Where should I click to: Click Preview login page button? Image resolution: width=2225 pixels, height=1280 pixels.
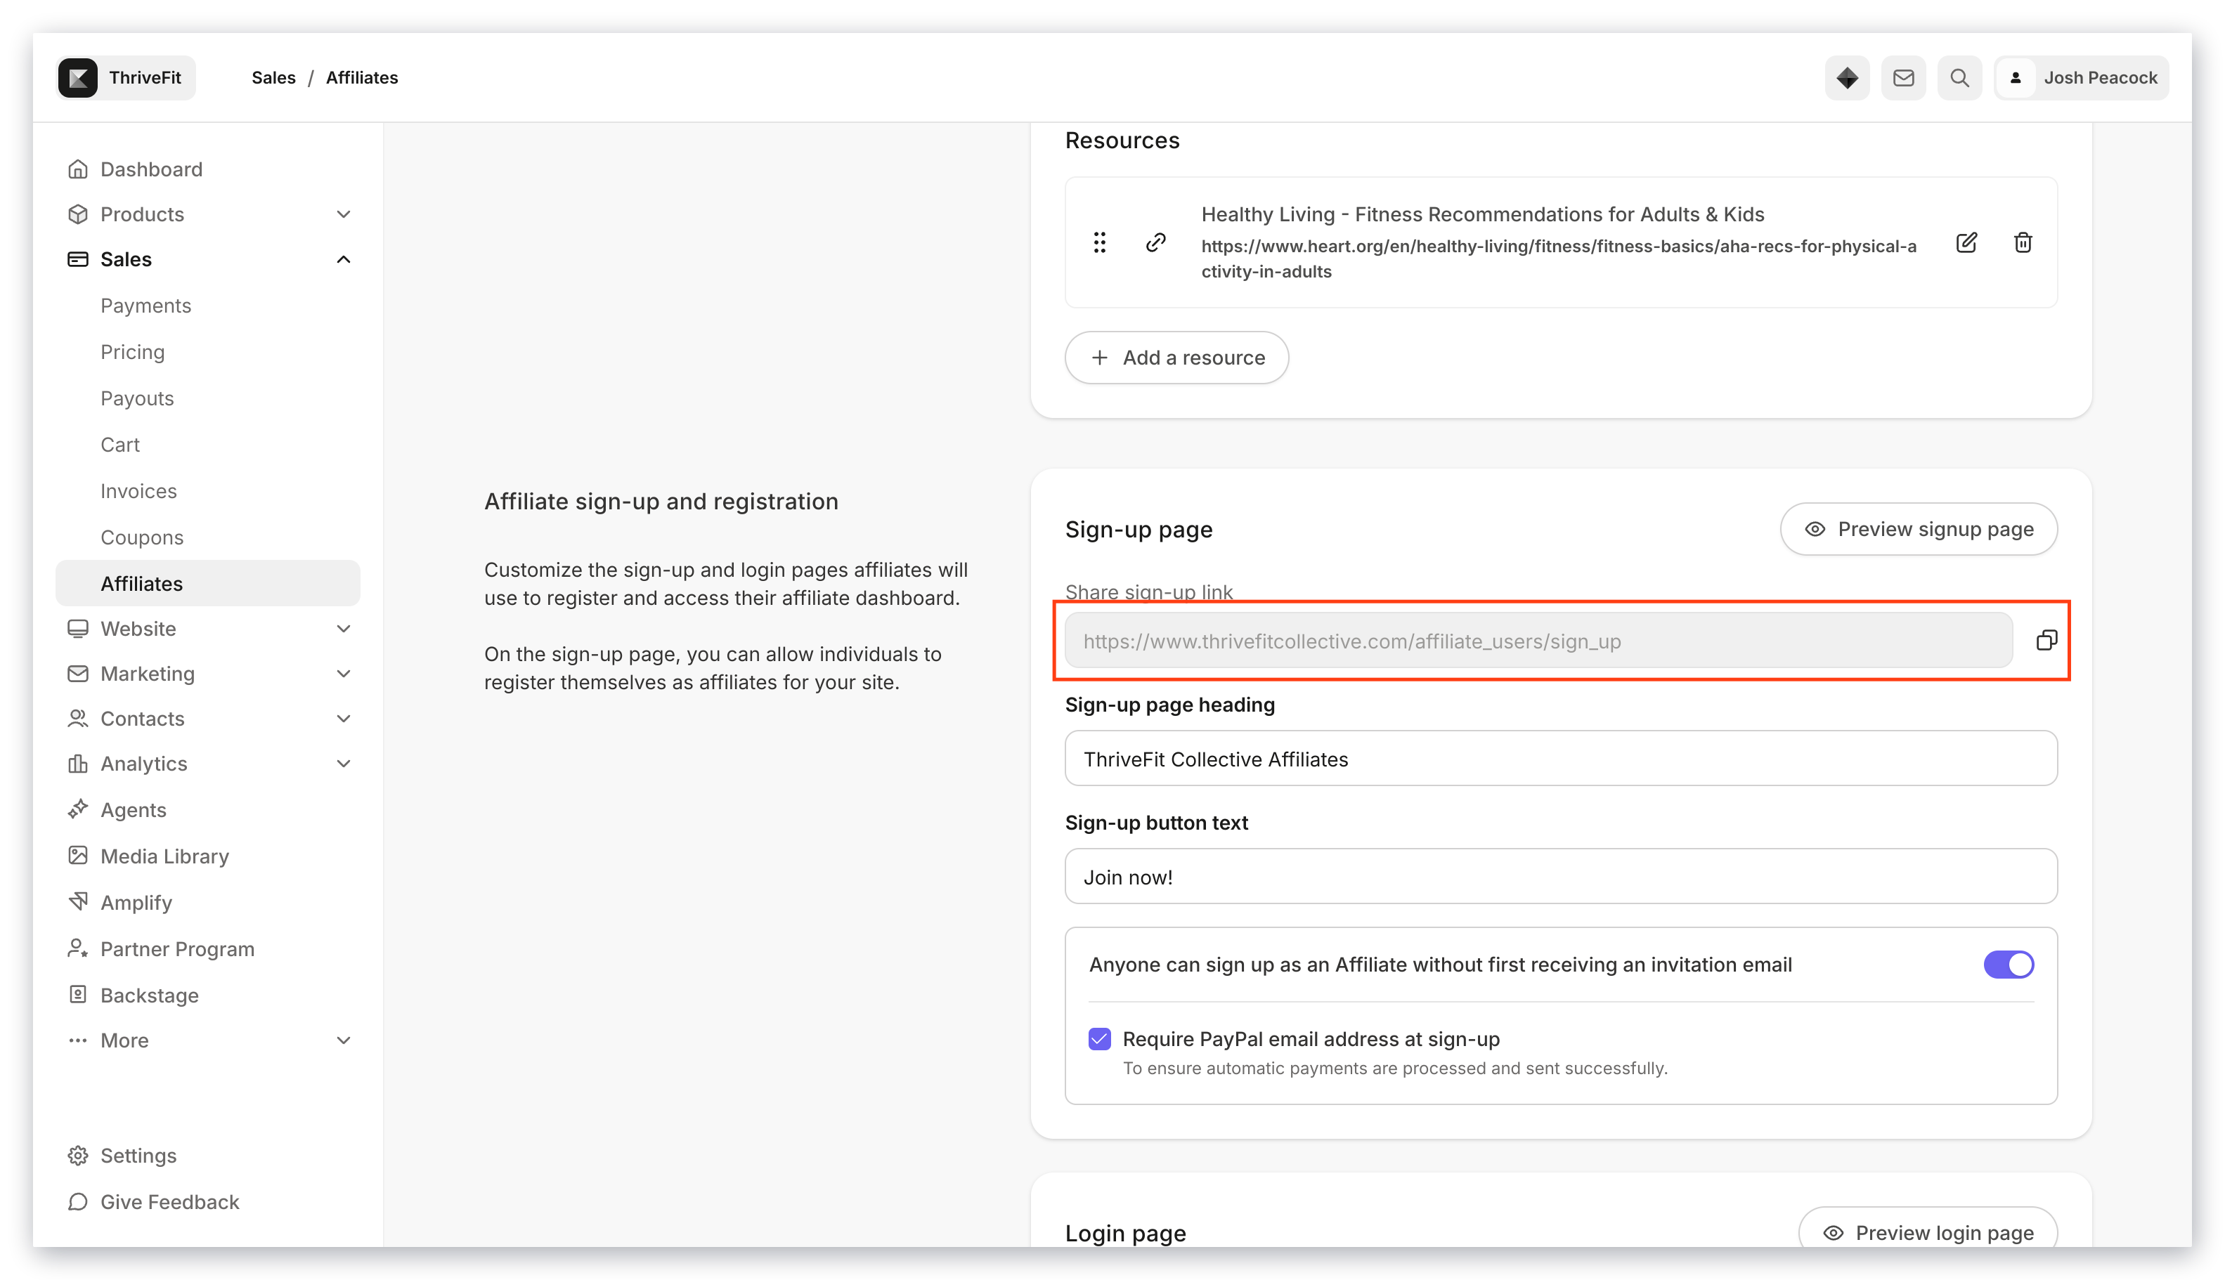pyautogui.click(x=1927, y=1232)
